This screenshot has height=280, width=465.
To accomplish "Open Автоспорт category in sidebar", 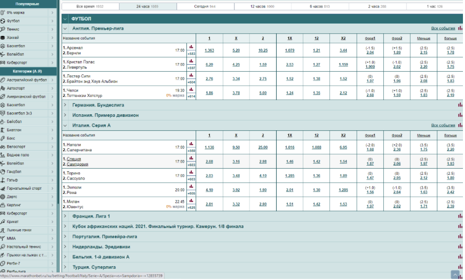I will click(28, 88).
